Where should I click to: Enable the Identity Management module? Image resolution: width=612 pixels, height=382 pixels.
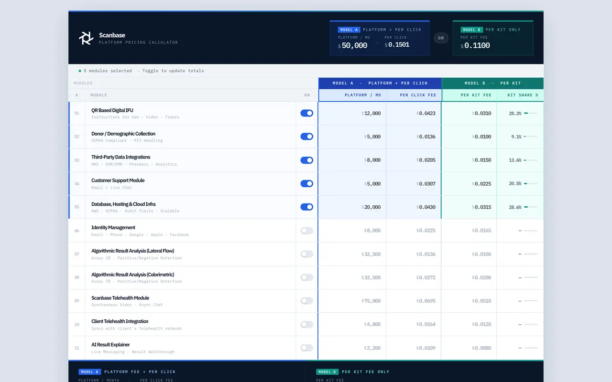click(306, 231)
